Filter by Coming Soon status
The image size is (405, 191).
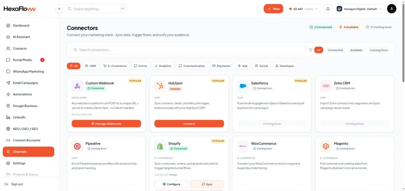379,50
